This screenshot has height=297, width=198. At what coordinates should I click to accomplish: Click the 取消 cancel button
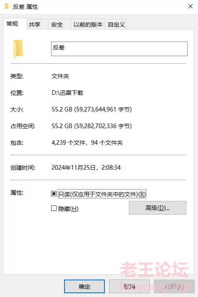pyautogui.click(x=129, y=286)
